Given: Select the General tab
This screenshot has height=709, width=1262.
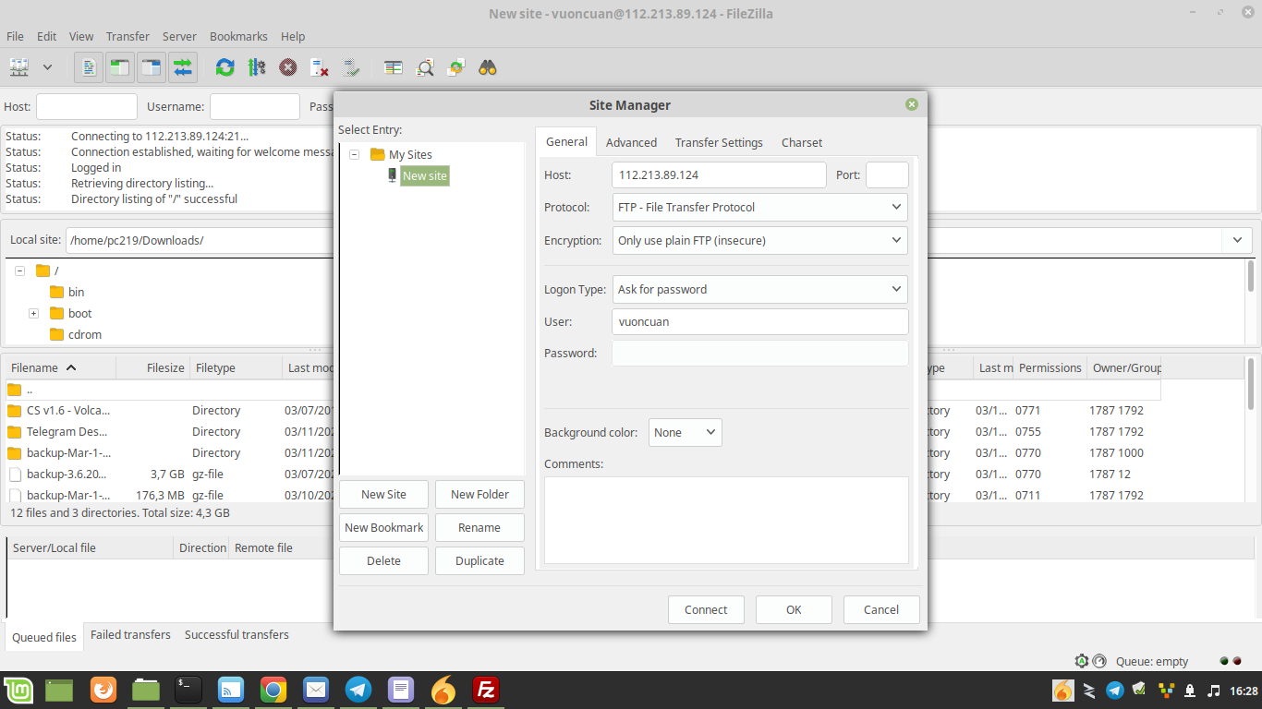Looking at the screenshot, I should 566,141.
